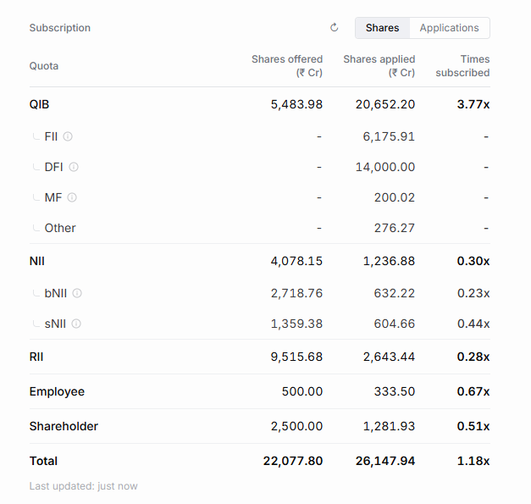Select NII shares applied 1,236.88

pos(389,261)
